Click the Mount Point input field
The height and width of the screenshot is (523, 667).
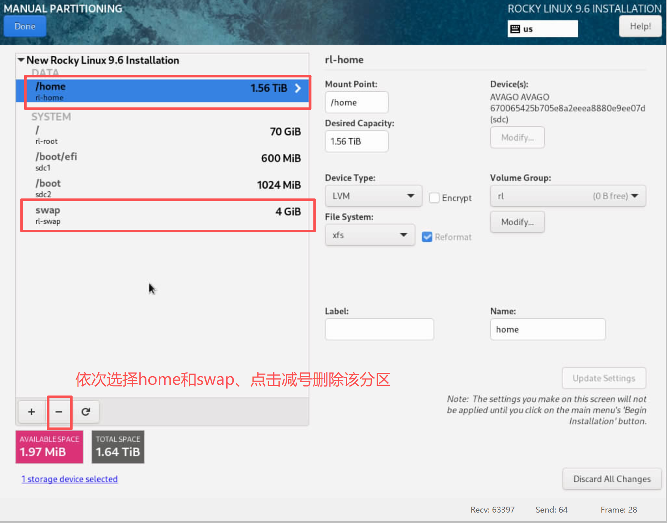point(356,102)
